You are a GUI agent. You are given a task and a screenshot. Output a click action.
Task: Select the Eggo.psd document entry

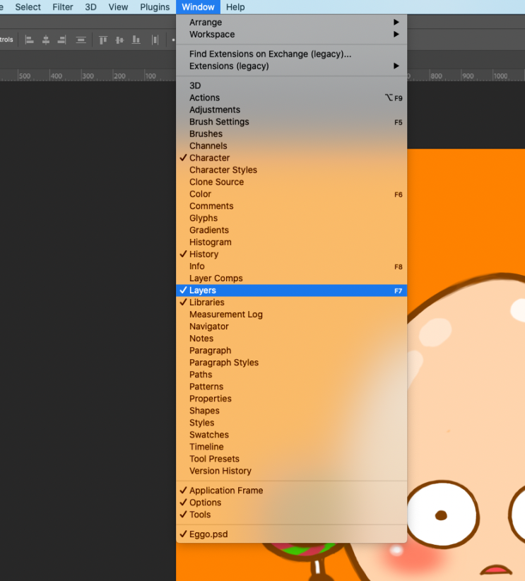click(291, 534)
